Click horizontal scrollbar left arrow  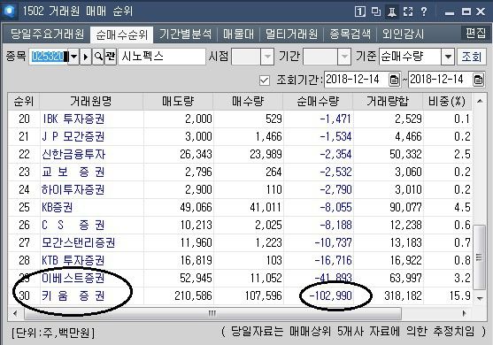coord(15,313)
